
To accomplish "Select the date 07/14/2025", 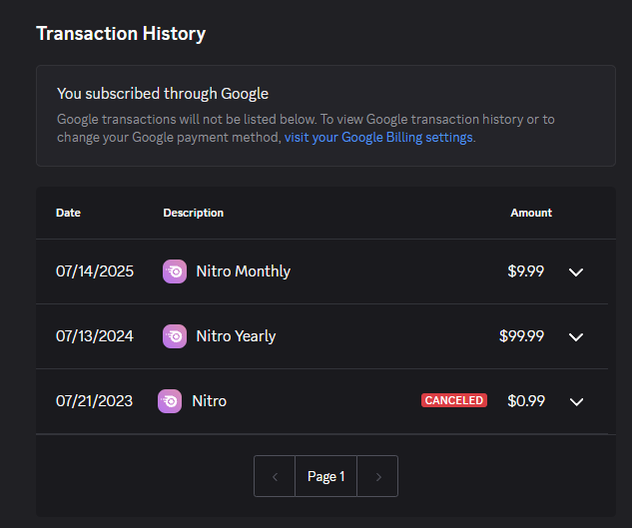I will tap(95, 271).
